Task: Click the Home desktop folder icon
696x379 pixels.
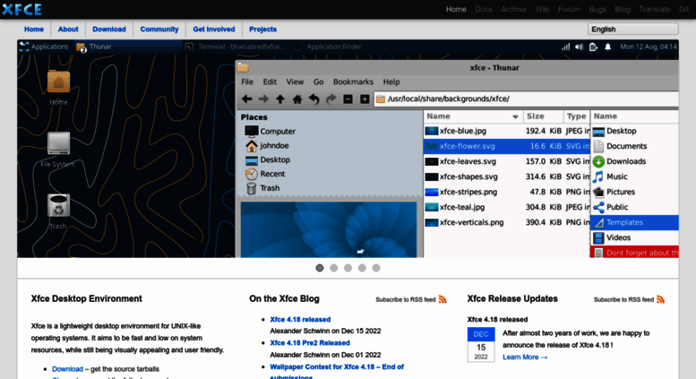Action: tap(58, 82)
